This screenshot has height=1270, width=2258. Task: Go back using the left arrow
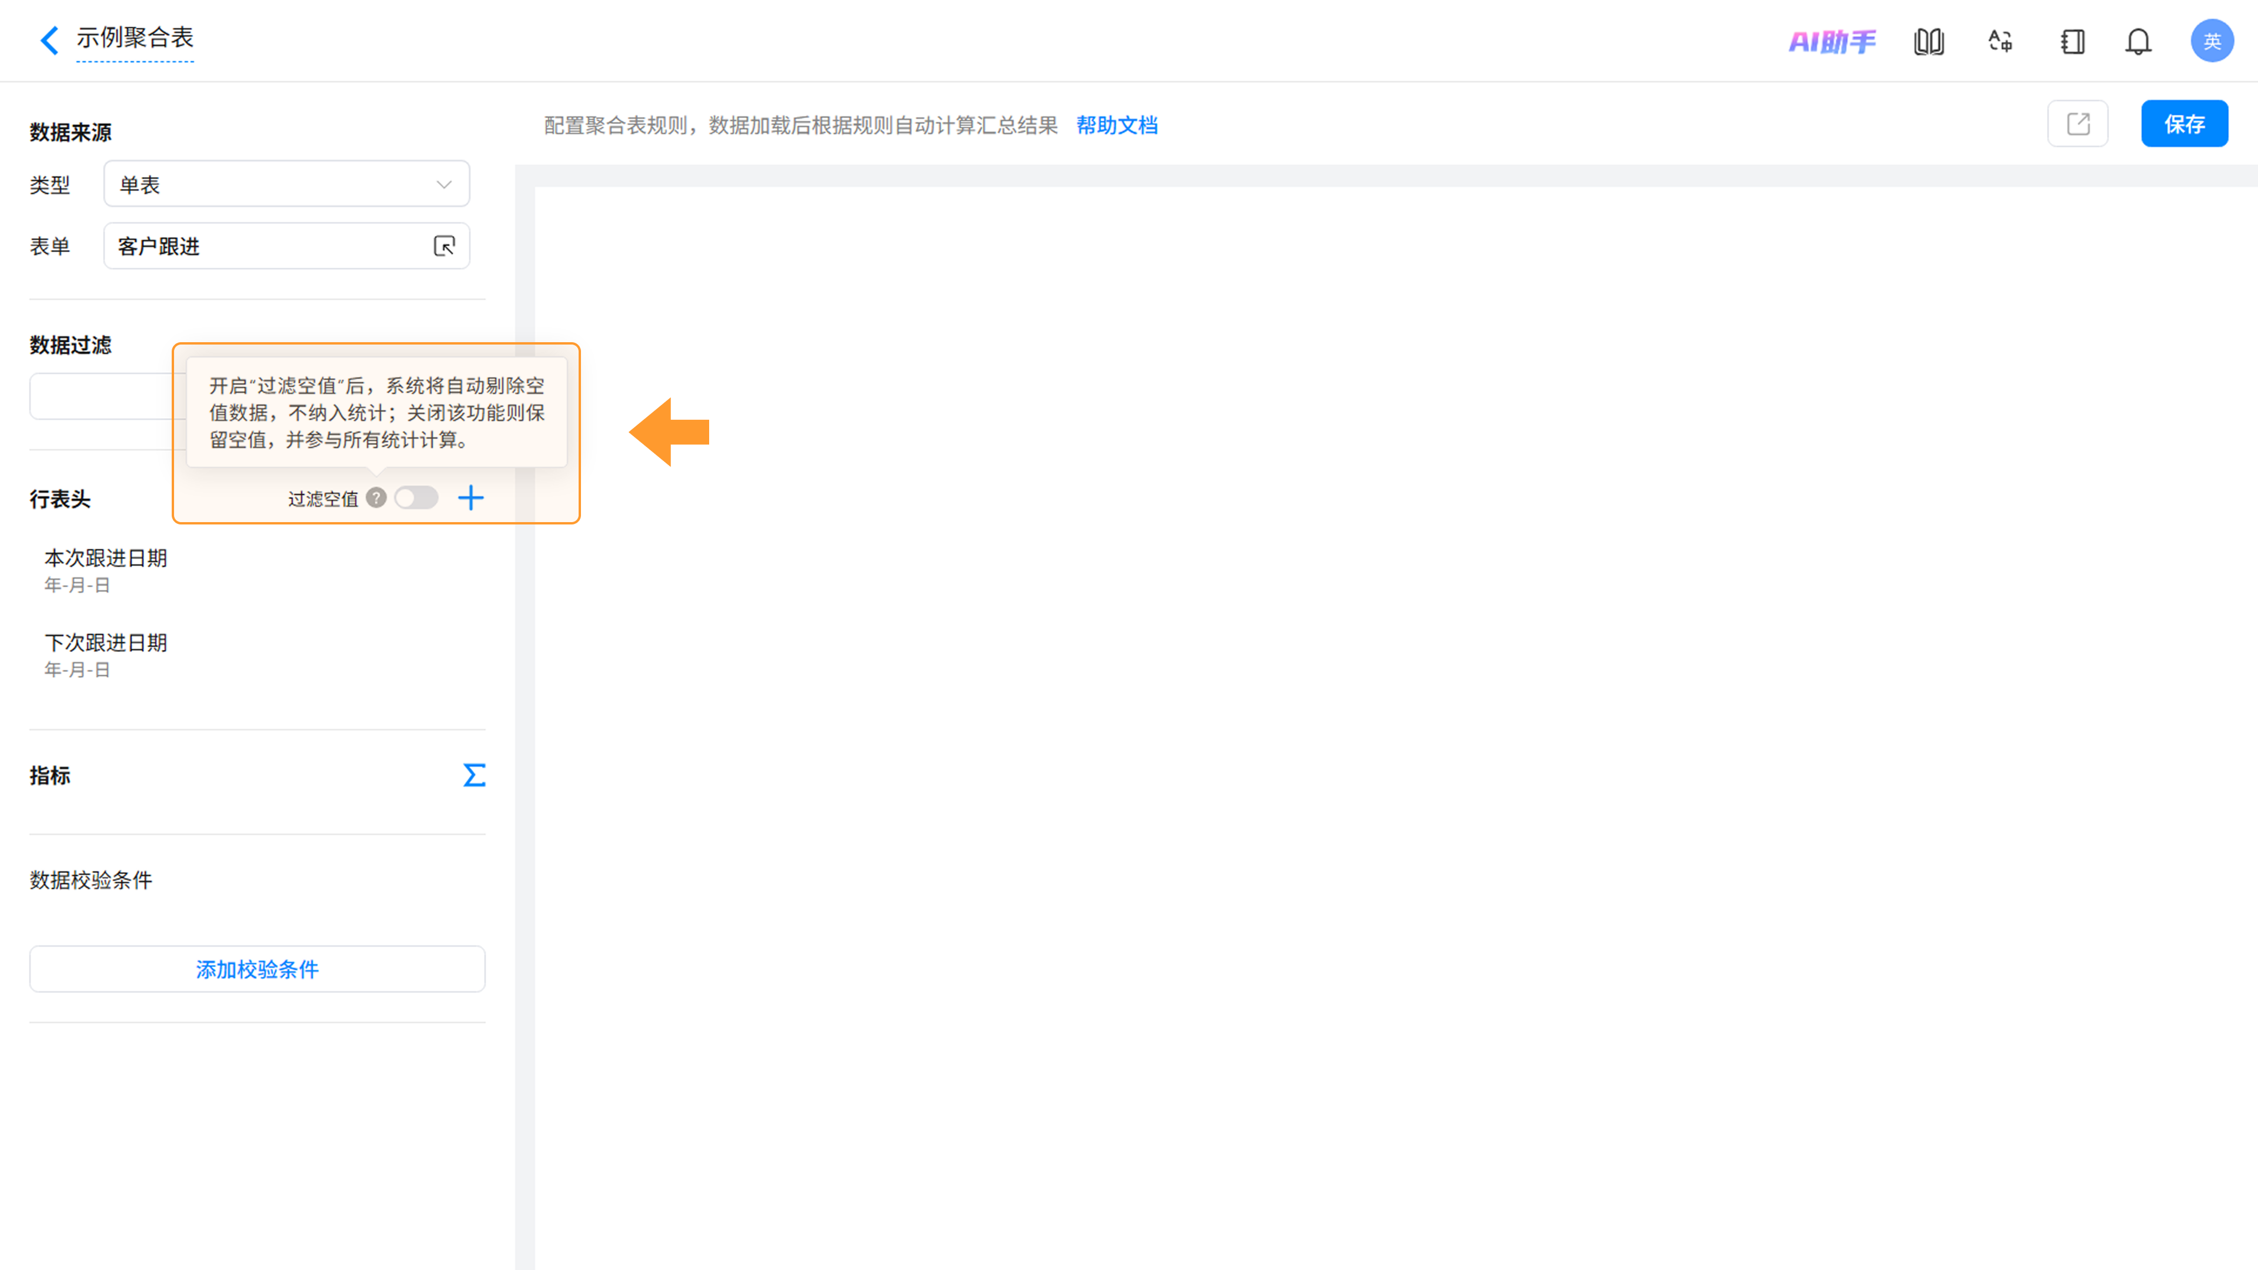[50, 39]
